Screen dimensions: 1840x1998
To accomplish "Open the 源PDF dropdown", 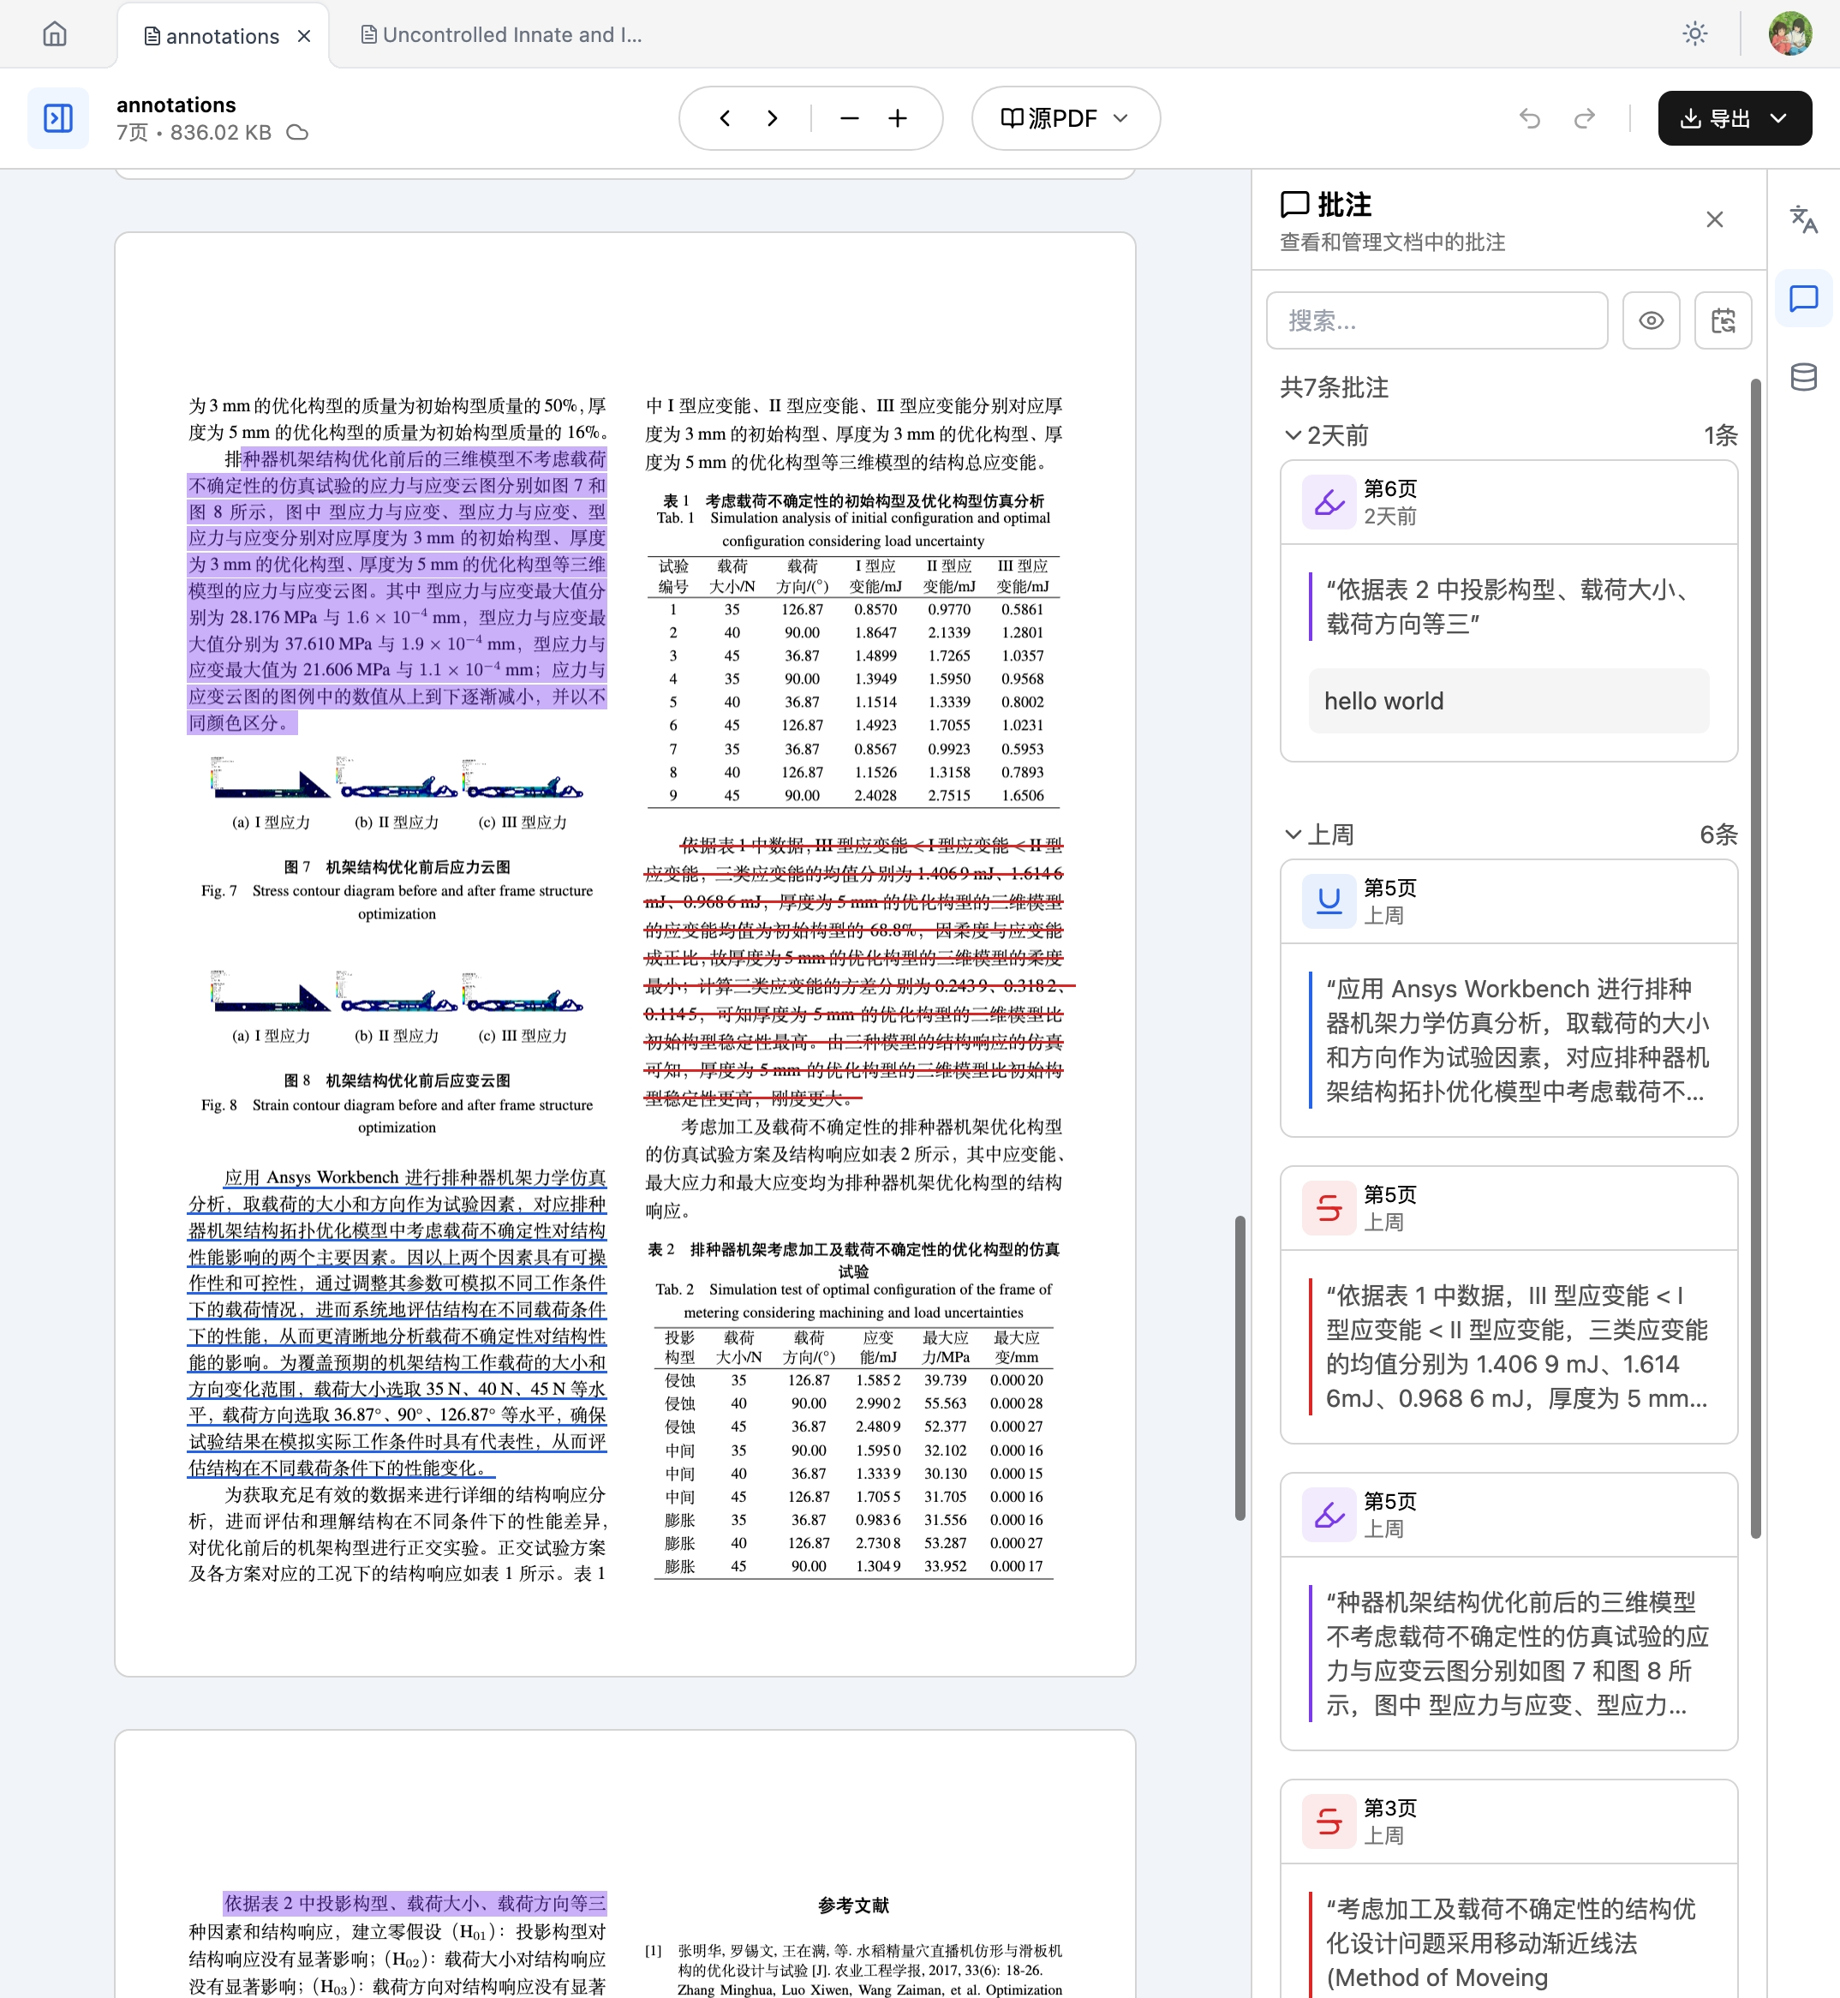I will [x=1065, y=117].
